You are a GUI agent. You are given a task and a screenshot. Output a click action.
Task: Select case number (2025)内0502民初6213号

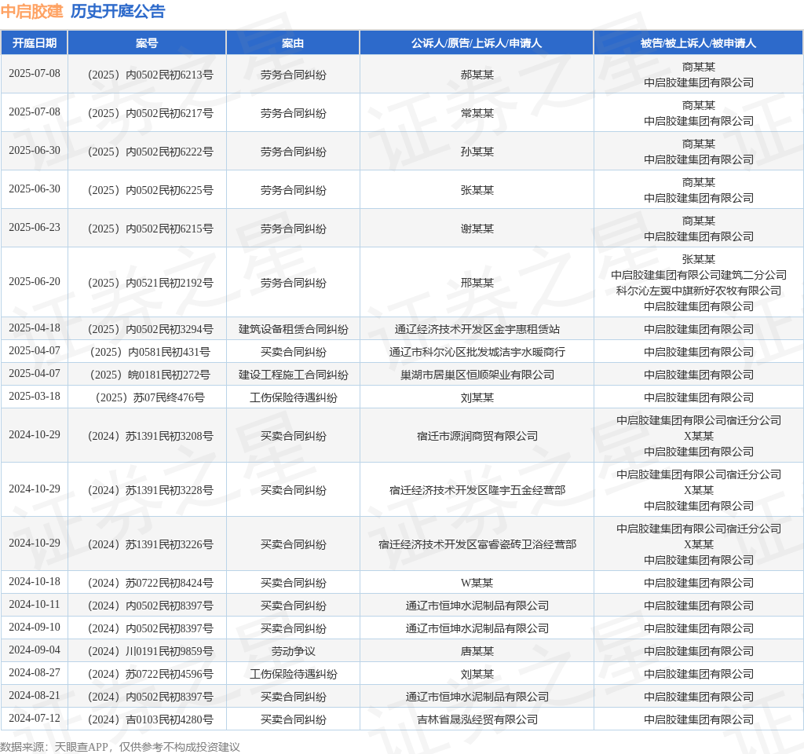pos(150,75)
